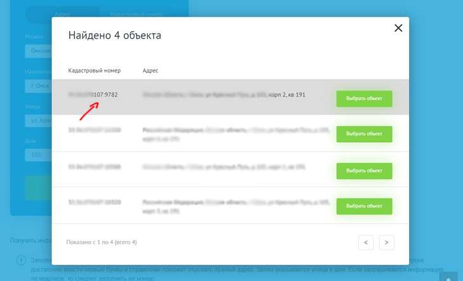Close the 'Найдено 4 объекта' dialog
This screenshot has height=281, width=463.
tap(398, 28)
